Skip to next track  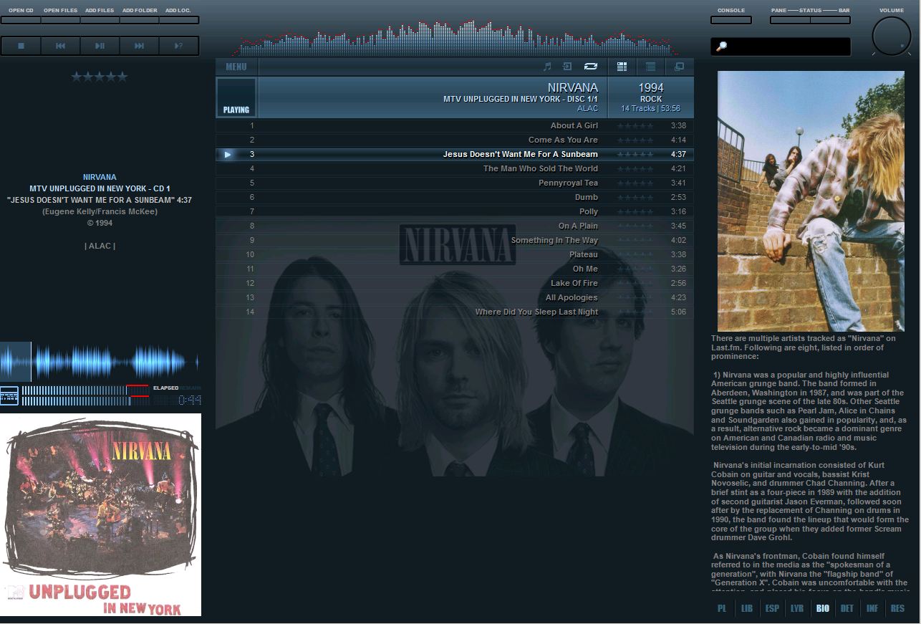point(139,46)
